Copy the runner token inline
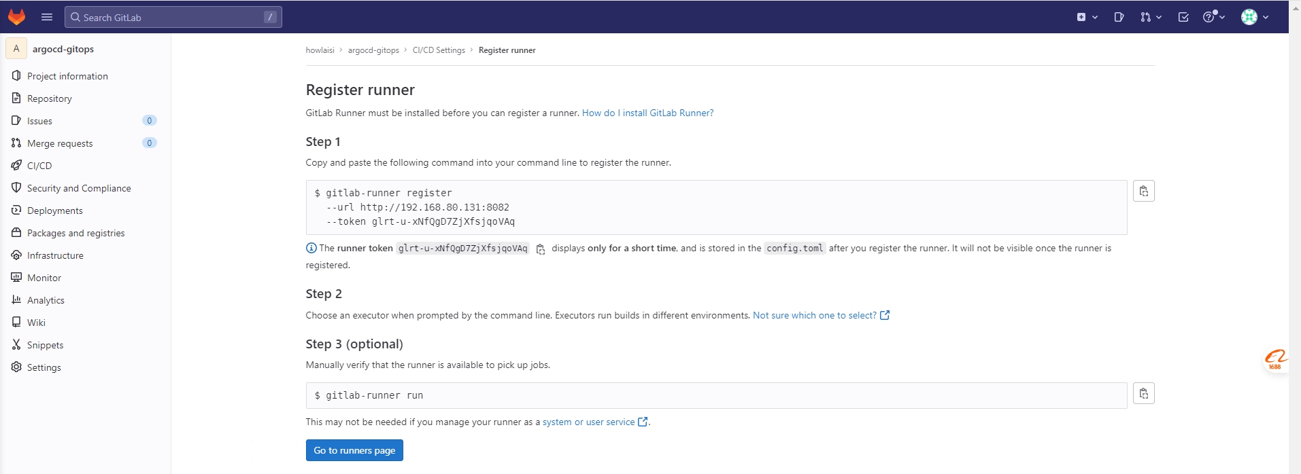 541,249
